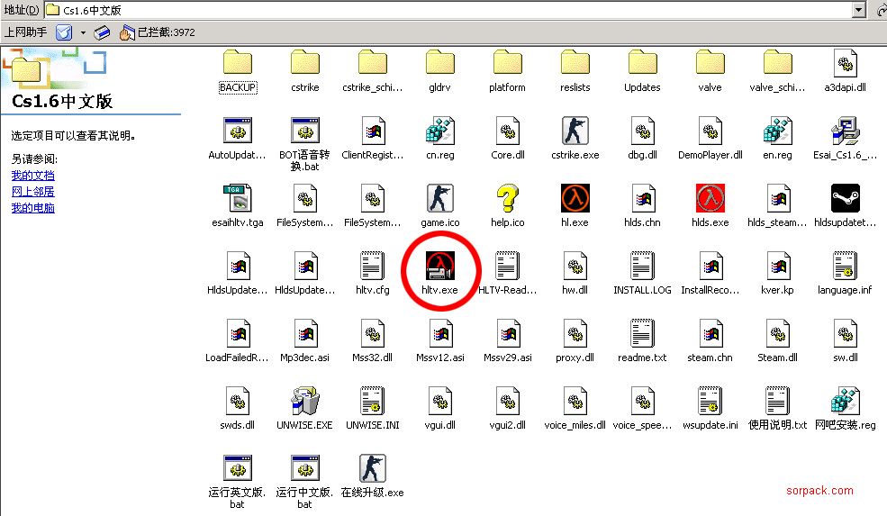Click into the address bar field
Screen dimensions: 887x516
click(x=450, y=10)
